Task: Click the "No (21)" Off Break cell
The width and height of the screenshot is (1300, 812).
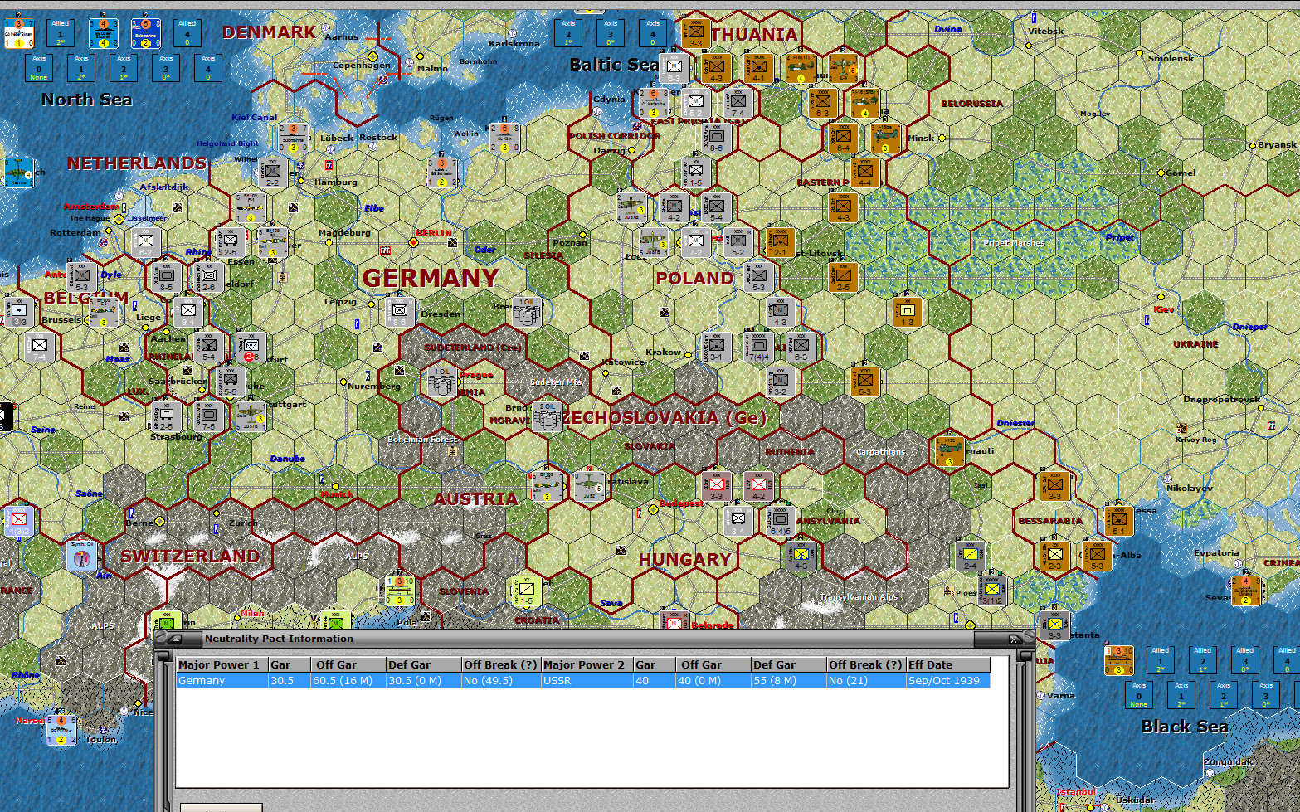Action: coord(867,680)
